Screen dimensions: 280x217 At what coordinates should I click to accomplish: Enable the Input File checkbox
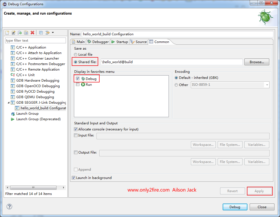(x=76, y=135)
